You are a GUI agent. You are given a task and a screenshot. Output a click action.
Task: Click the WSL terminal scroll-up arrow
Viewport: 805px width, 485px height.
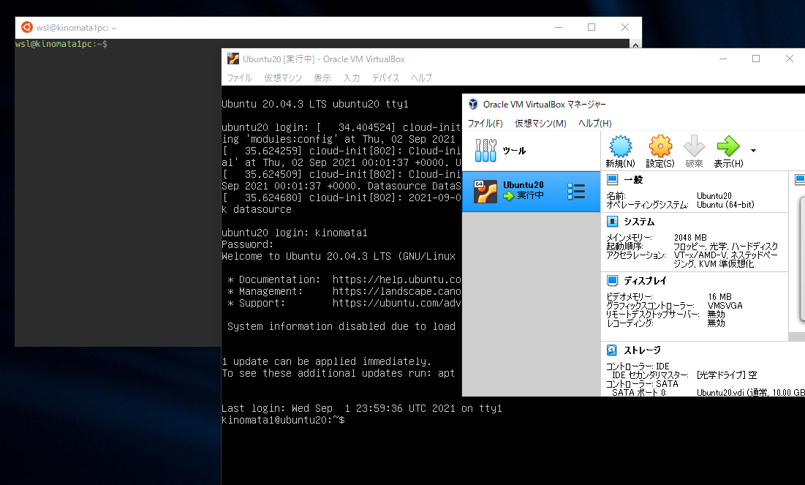(x=635, y=45)
